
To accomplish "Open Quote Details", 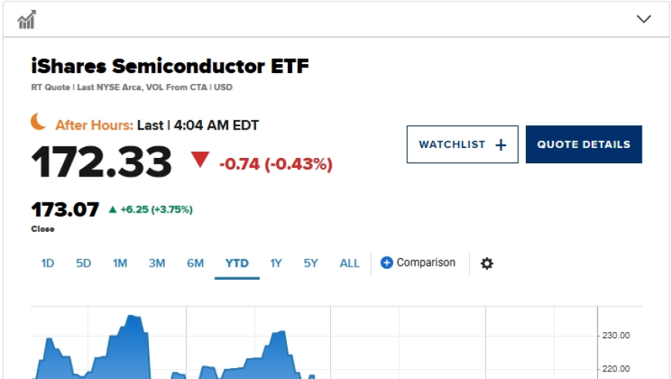I will 584,144.
